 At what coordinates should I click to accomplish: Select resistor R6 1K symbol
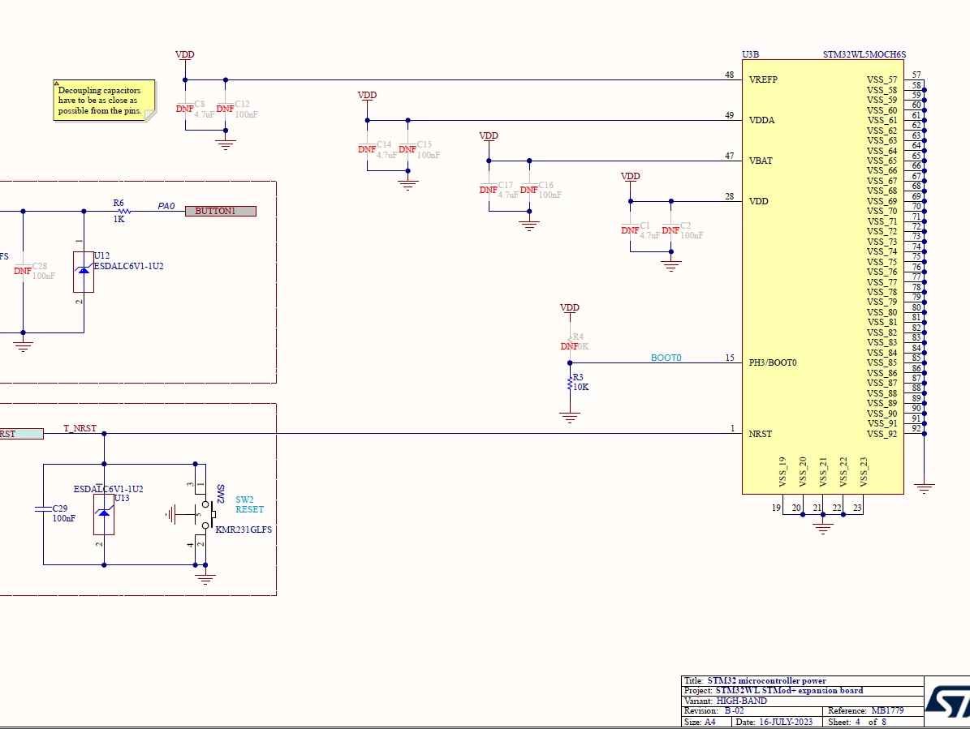(x=123, y=211)
